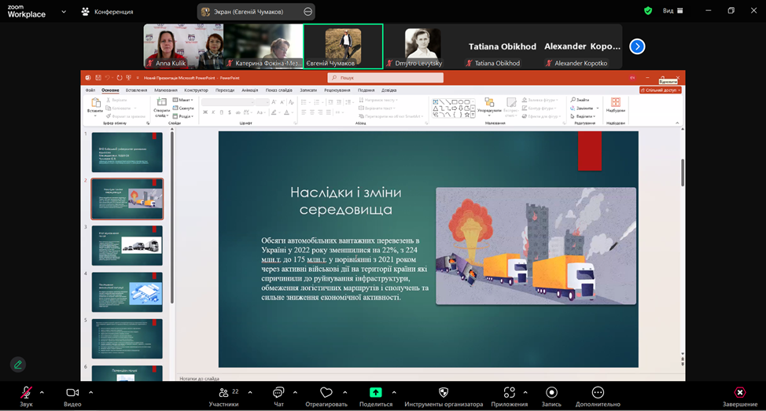Open Инструменты организатора host tools
Image resolution: width=766 pixels, height=411 pixels.
pyautogui.click(x=444, y=393)
